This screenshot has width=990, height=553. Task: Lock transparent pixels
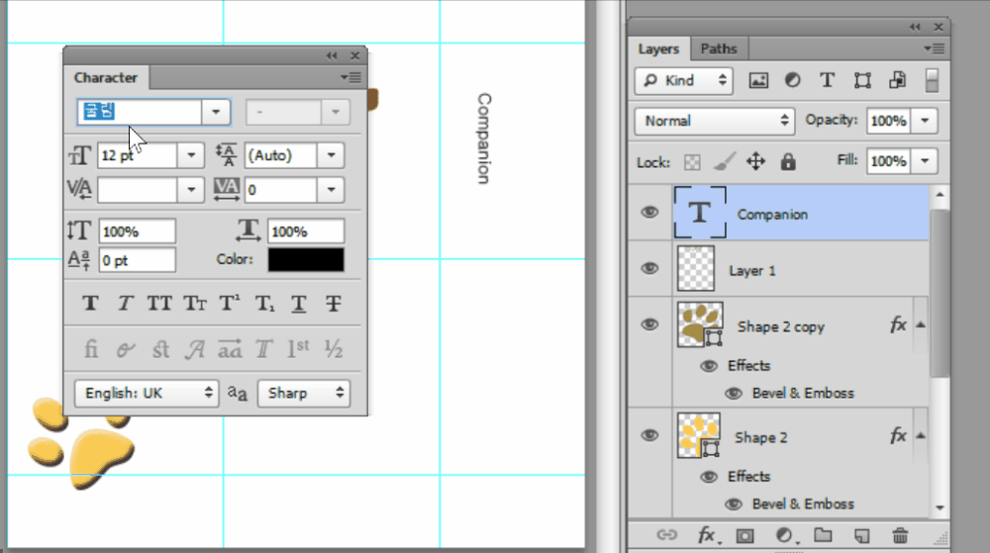(x=692, y=162)
